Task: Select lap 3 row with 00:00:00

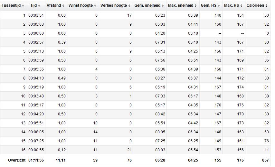Action: (x=135, y=33)
